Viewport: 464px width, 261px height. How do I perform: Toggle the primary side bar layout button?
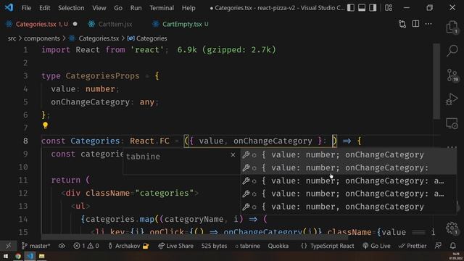(x=351, y=8)
